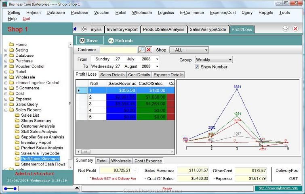The height and width of the screenshot is (194, 305).
Task: Open the Setting menu
Action: coord(14,12)
